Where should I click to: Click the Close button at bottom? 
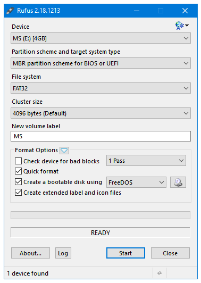point(170,253)
